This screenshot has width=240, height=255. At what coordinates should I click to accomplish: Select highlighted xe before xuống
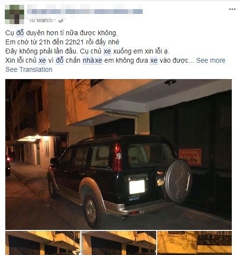(x=107, y=51)
